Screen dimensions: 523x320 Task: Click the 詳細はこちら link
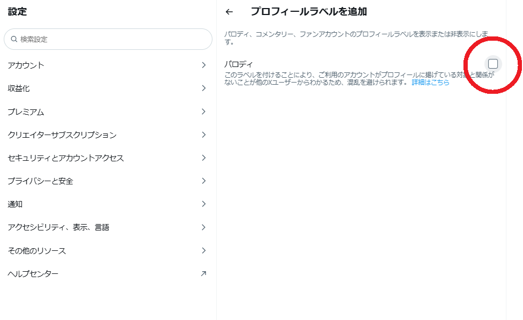430,83
